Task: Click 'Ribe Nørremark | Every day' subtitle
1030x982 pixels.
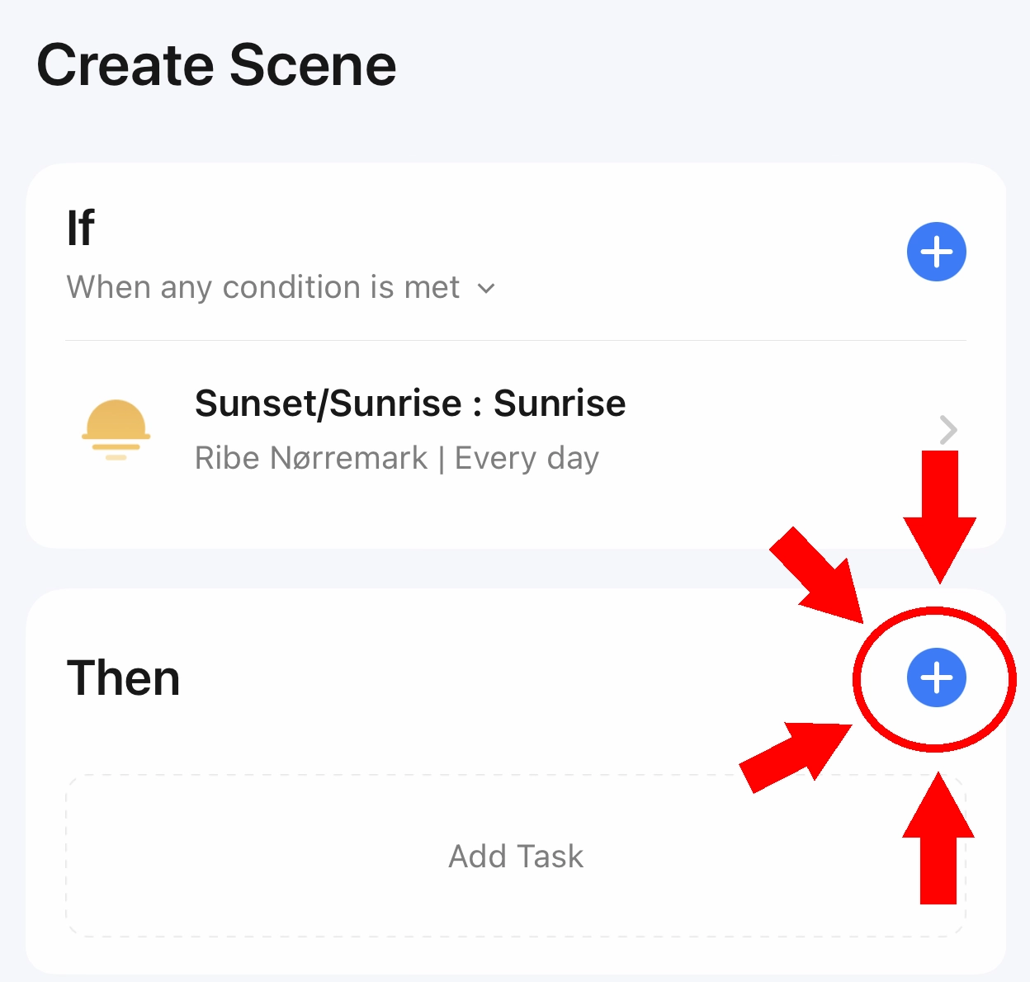Action: [x=397, y=458]
